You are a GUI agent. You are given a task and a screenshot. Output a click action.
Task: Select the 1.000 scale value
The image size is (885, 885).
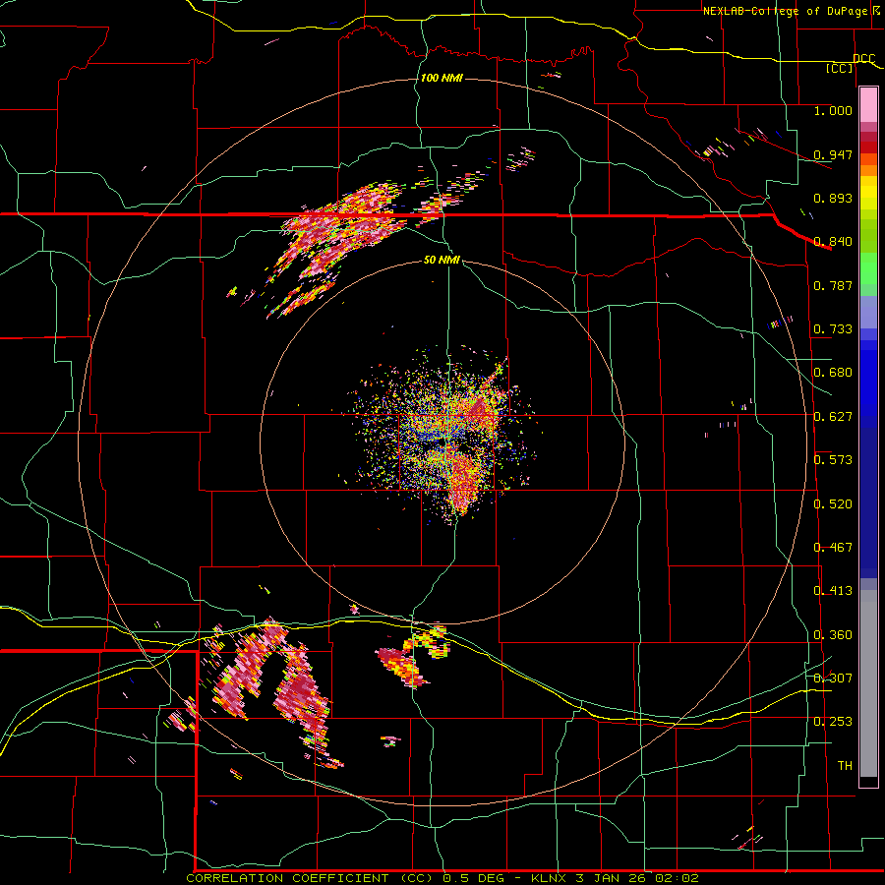click(x=833, y=110)
